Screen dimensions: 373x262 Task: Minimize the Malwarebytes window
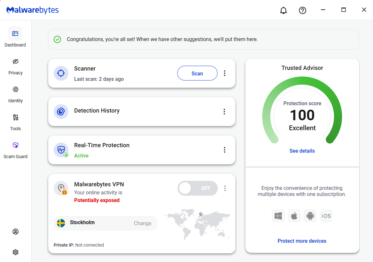pos(323,10)
